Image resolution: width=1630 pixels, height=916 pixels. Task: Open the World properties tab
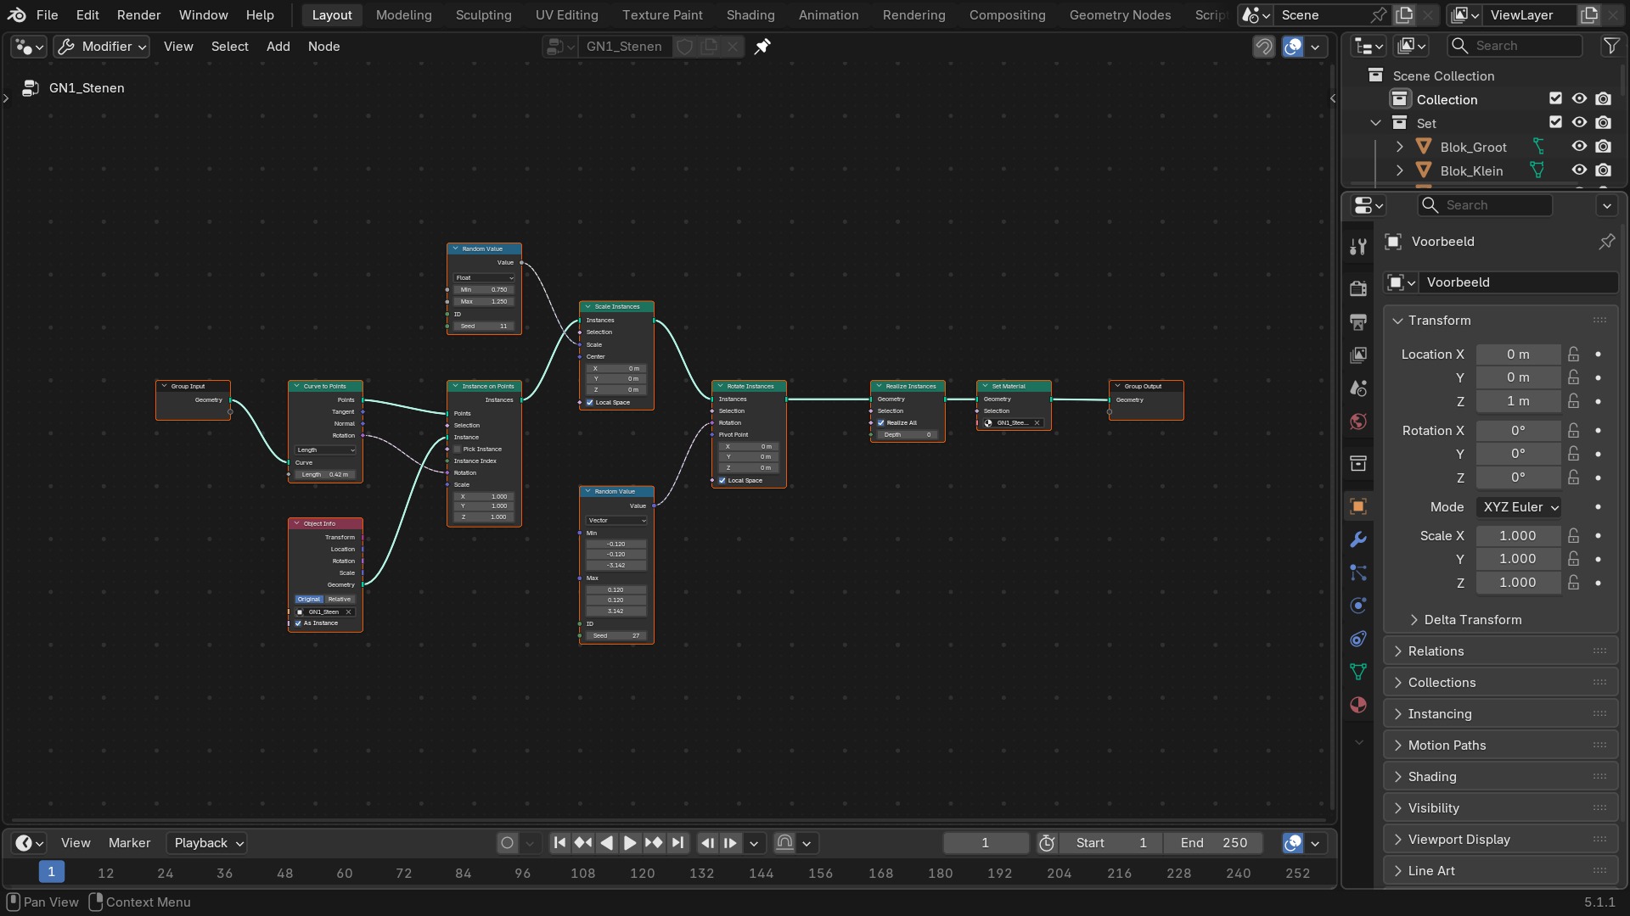pos(1358,422)
